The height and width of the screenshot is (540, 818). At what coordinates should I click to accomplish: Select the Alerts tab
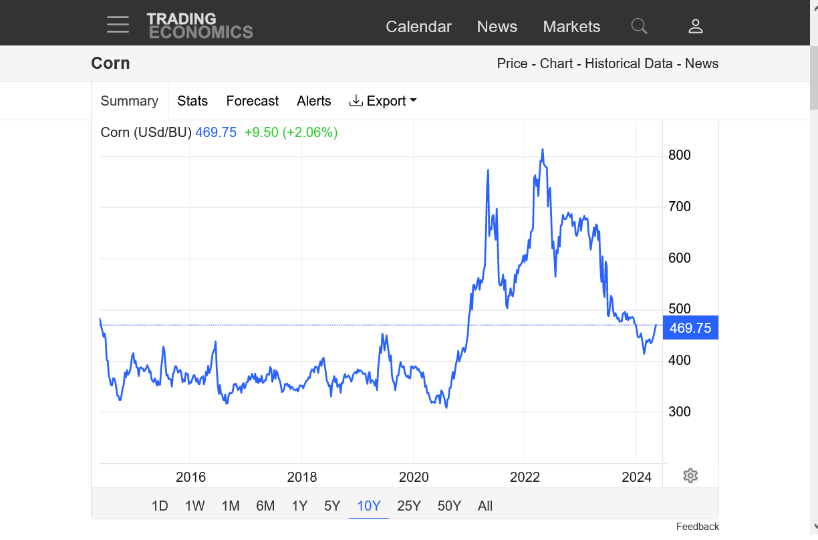[x=313, y=101]
